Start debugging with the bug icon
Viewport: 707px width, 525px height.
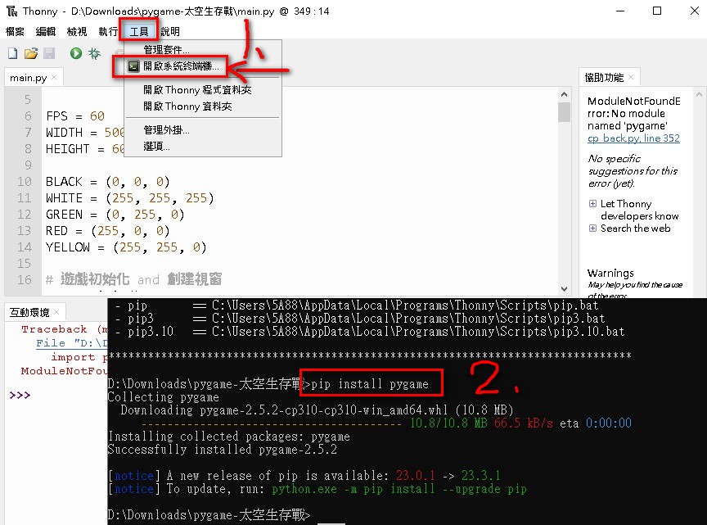coord(94,54)
